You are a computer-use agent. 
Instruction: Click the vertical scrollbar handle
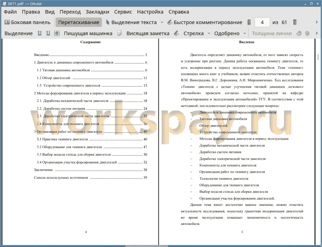pyautogui.click(x=318, y=57)
